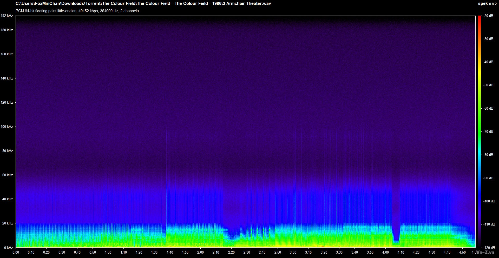Click the -80 dB scale label
This screenshot has height=258, width=499.
488,155
